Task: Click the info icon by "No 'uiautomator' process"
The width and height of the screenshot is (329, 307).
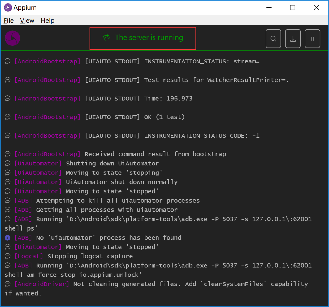Action: pyautogui.click(x=7, y=238)
